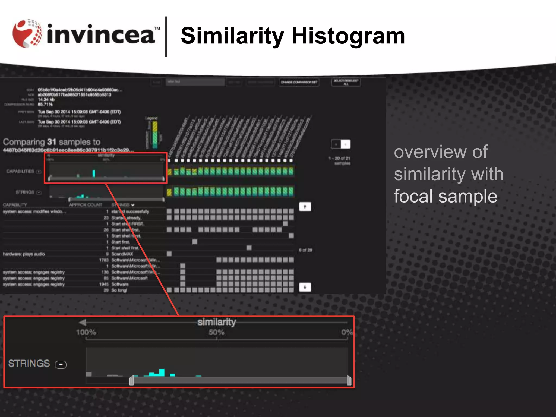This screenshot has height=417, width=556.
Task: Select the 'Start first.' string row
Action: 121,242
